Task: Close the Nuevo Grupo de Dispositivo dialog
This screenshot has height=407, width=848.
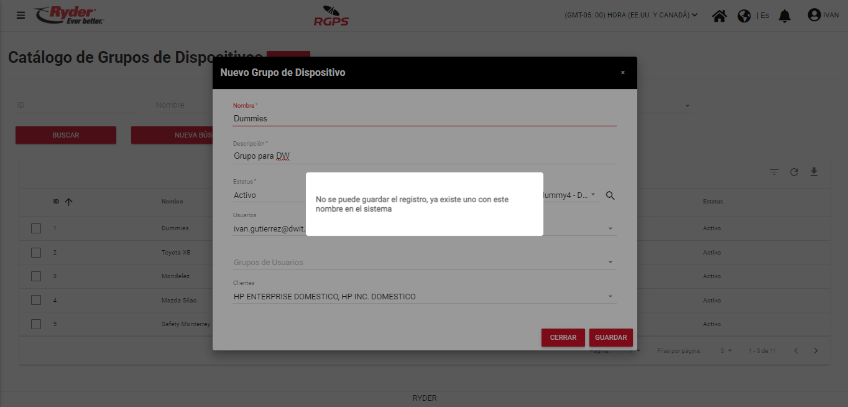Action: point(622,73)
